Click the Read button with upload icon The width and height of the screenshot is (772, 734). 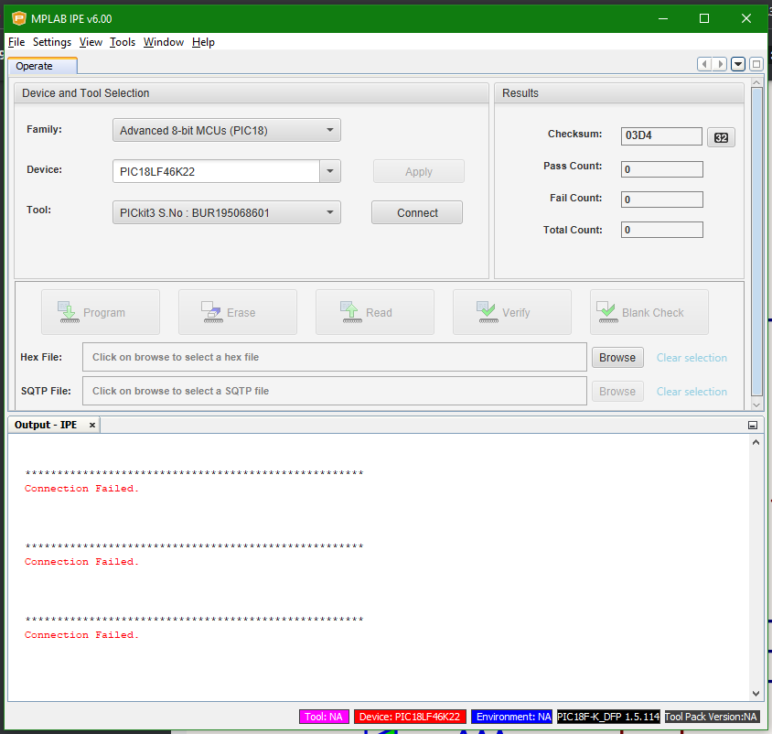375,312
